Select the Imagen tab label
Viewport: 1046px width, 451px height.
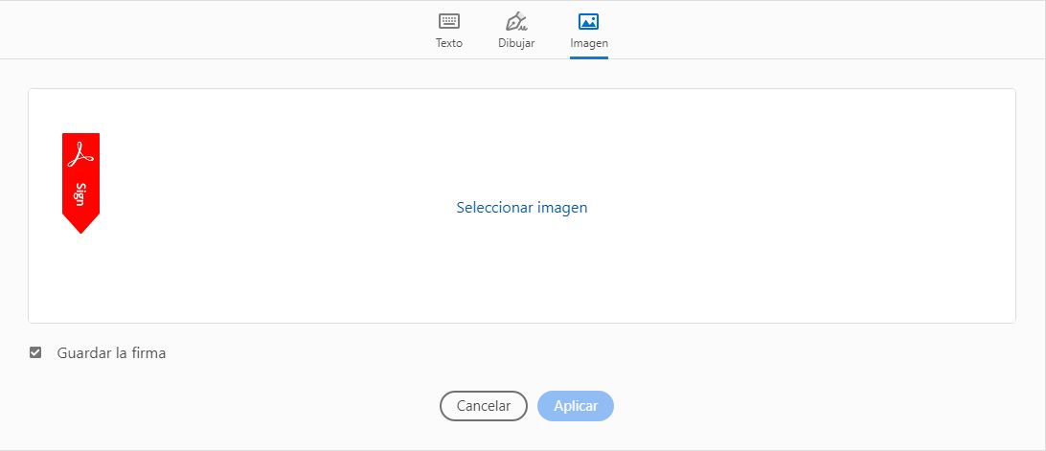[588, 43]
